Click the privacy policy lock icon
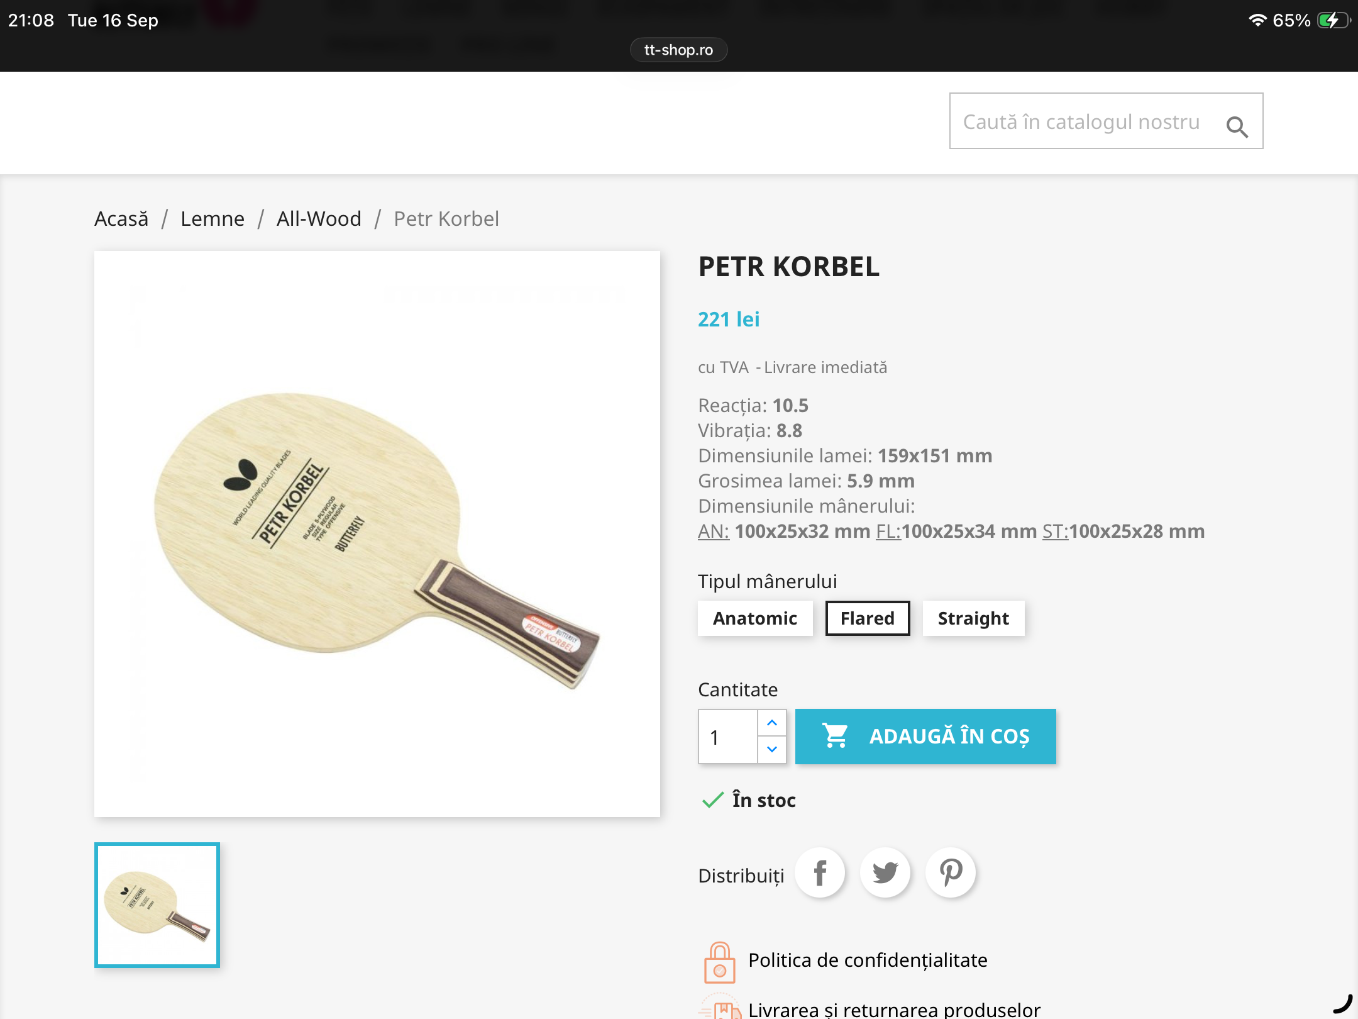1358x1019 pixels. (719, 962)
